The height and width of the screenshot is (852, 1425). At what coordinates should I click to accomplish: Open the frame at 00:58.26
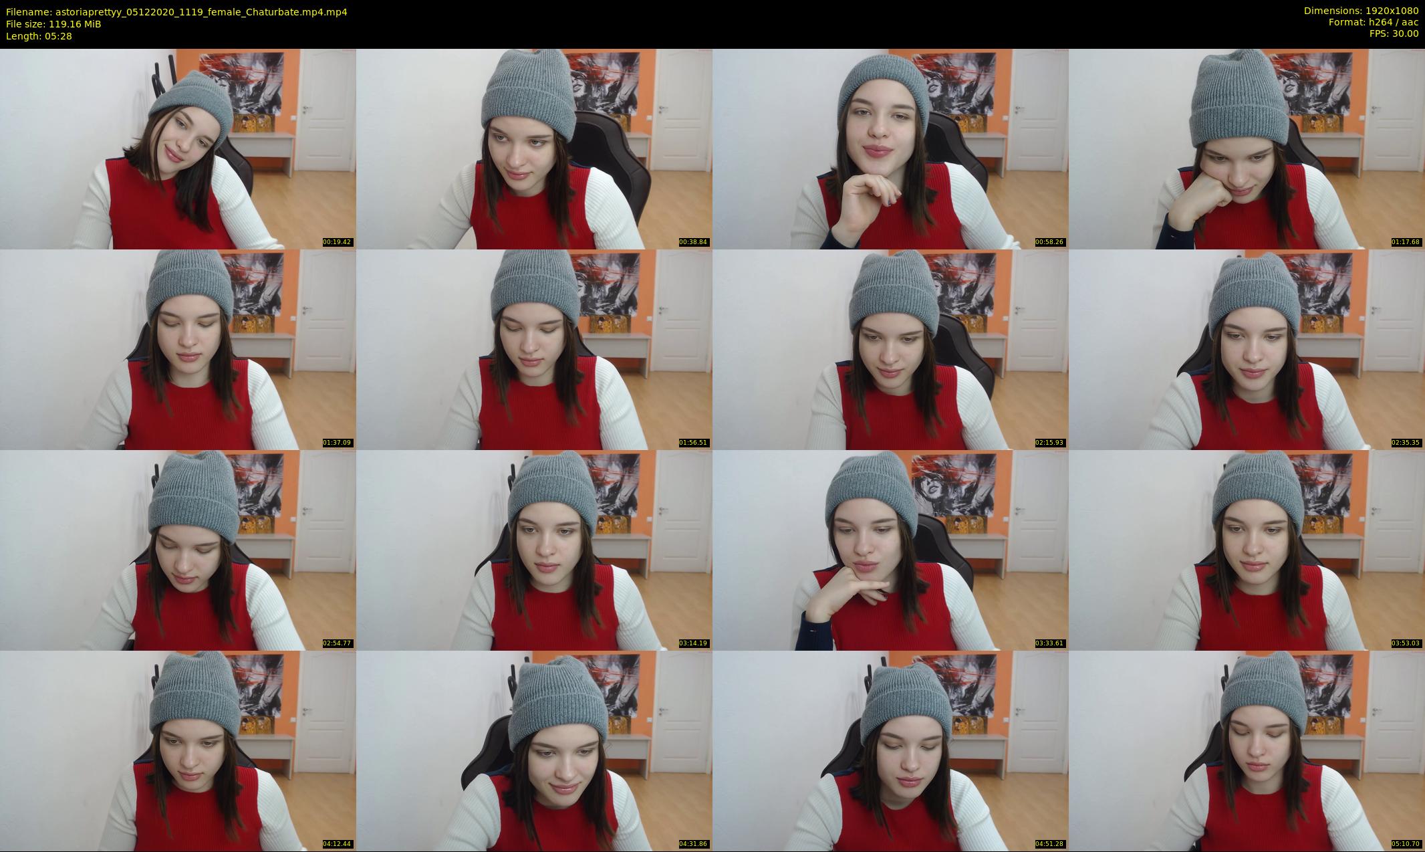point(890,148)
